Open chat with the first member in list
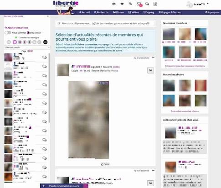 click(x=44, y=57)
